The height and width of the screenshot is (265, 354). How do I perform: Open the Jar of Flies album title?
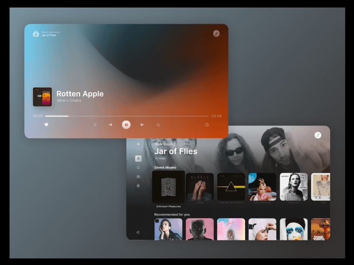(176, 151)
